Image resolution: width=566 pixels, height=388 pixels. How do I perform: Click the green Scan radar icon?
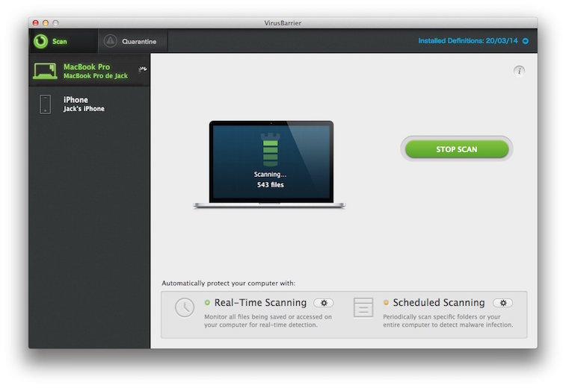(x=40, y=41)
